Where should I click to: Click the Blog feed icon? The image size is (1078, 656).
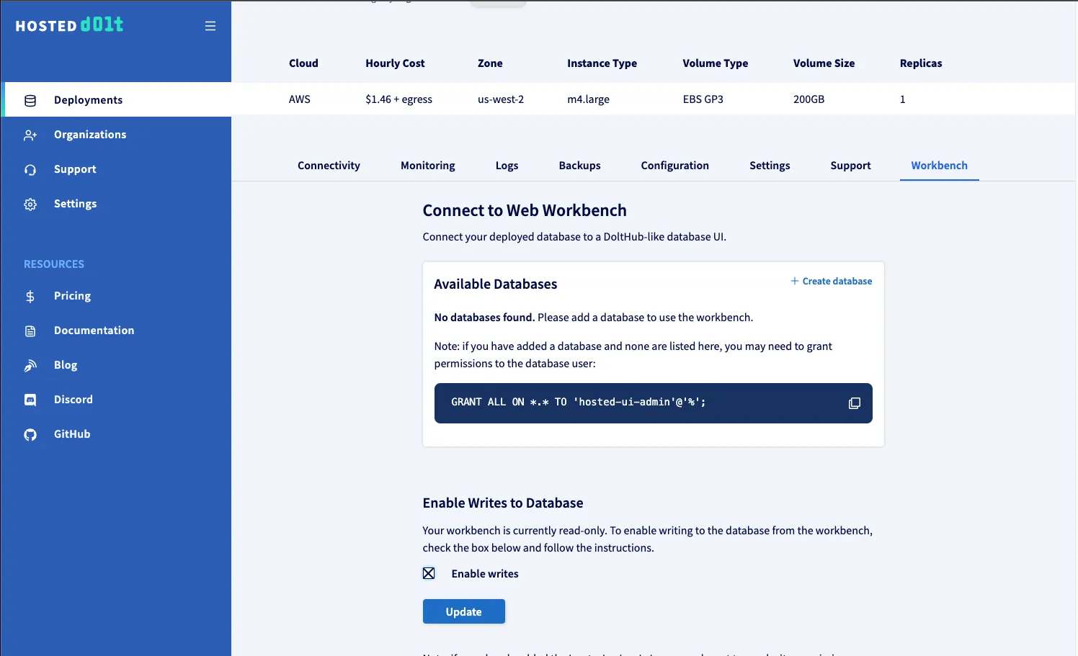tap(30, 366)
